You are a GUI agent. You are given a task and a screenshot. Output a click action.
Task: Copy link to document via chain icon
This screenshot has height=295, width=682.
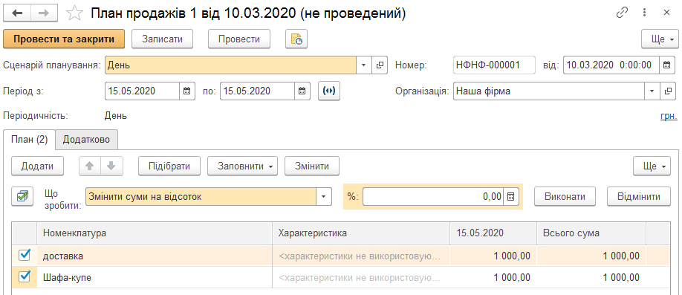click(622, 13)
